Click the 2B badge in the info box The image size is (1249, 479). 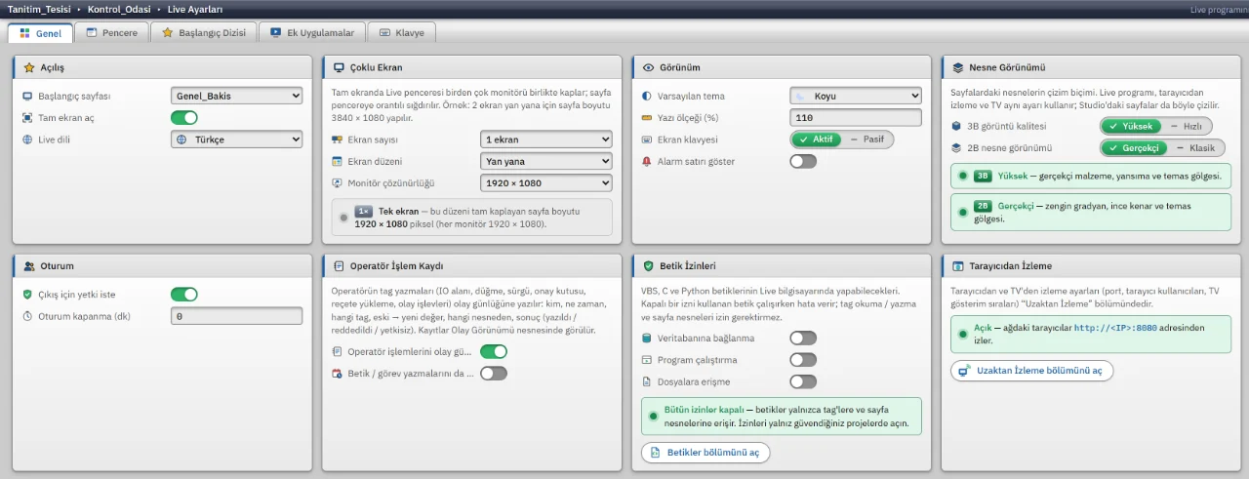(x=984, y=206)
